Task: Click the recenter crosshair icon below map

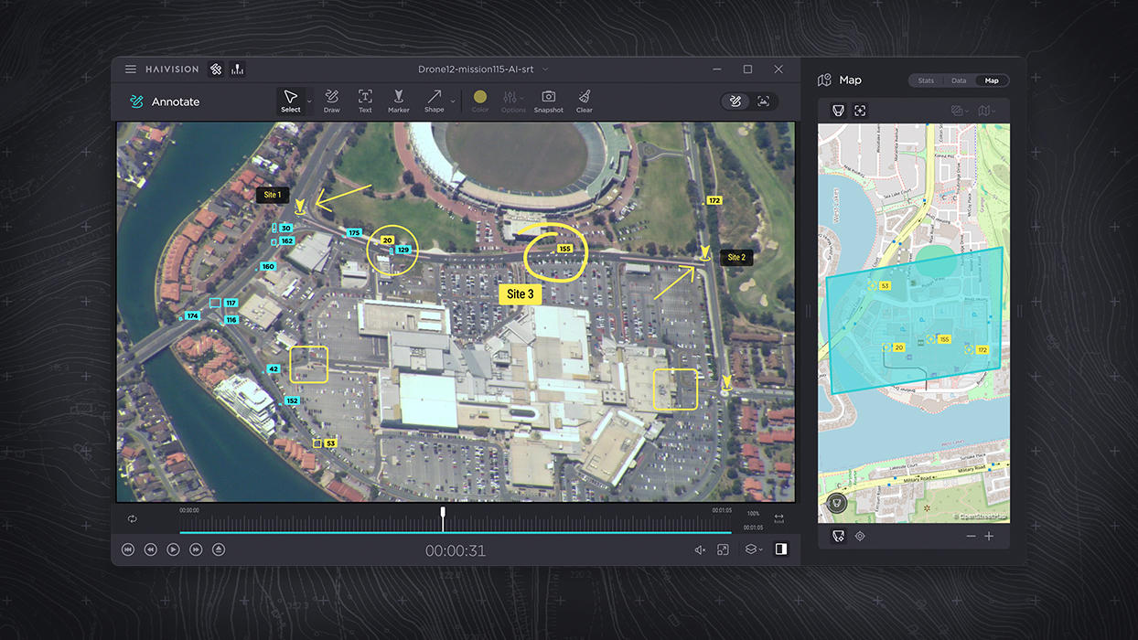Action: click(860, 537)
